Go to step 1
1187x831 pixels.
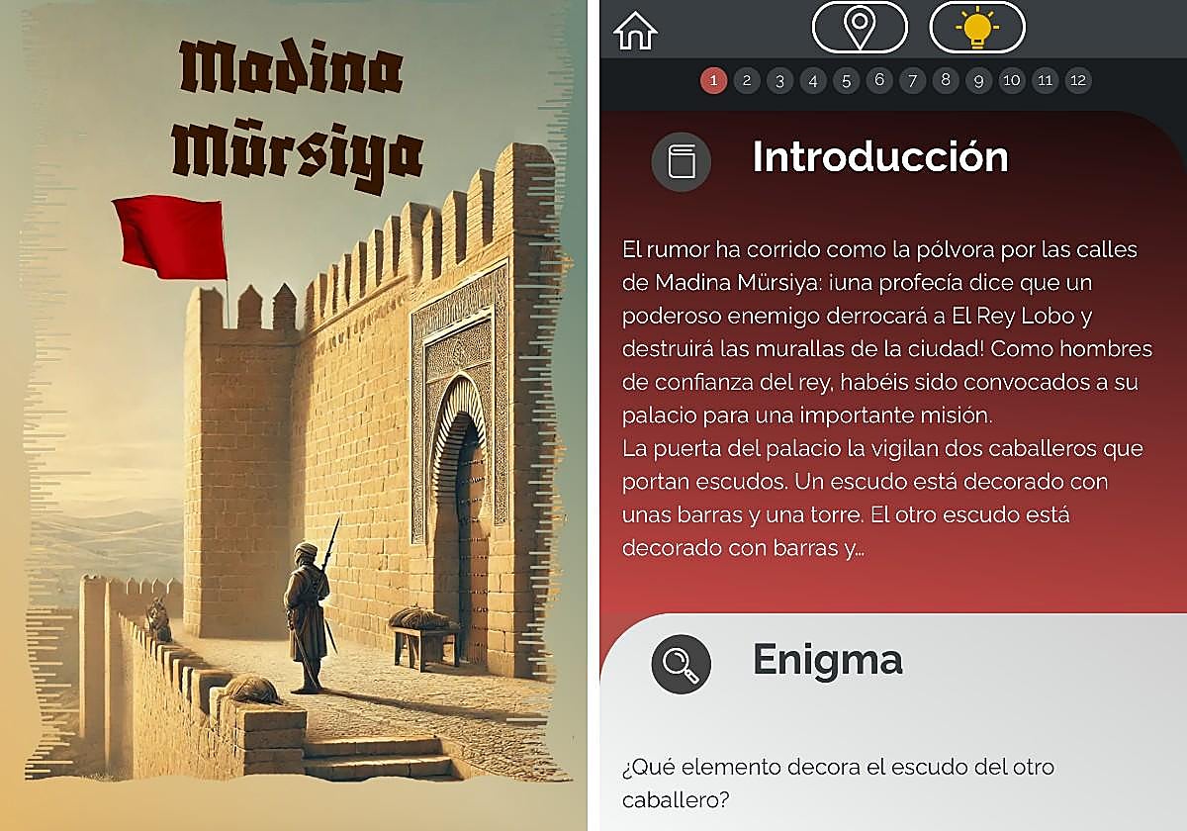pyautogui.click(x=713, y=80)
